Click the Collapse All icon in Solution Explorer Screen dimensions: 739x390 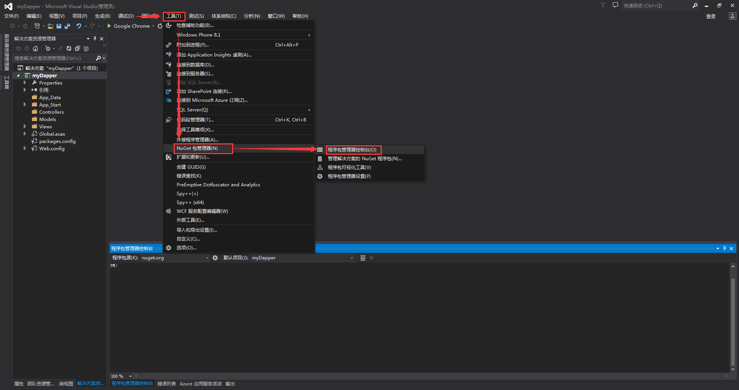tap(77, 48)
